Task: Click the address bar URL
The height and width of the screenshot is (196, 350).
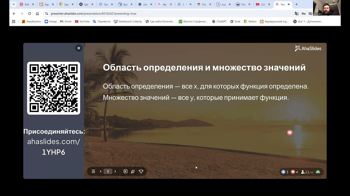Action: 94,14
